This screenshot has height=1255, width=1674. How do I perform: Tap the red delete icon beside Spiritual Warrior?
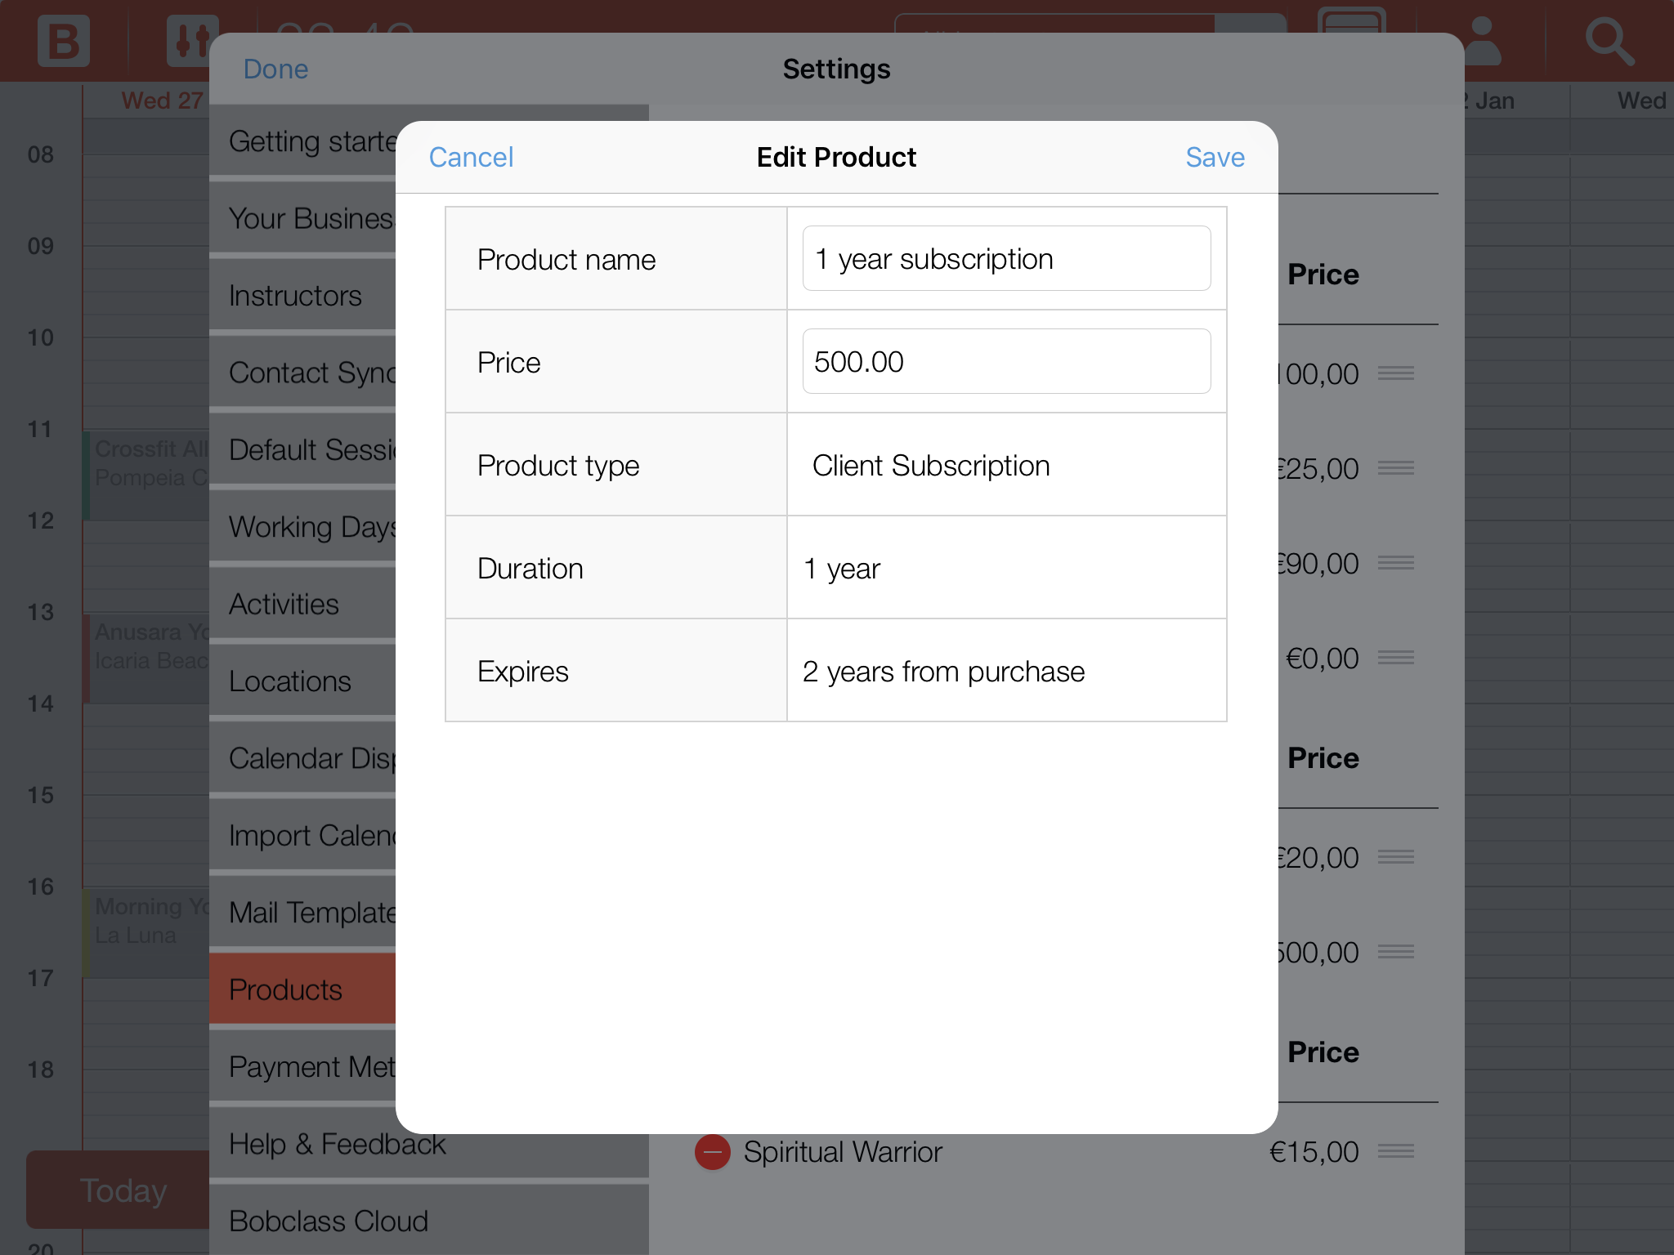click(712, 1152)
